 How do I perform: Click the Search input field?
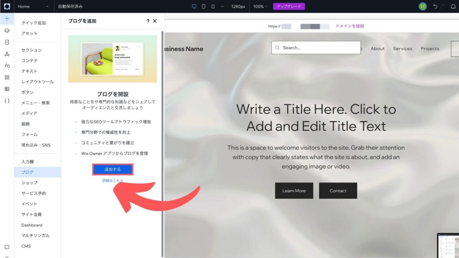pyautogui.click(x=316, y=47)
